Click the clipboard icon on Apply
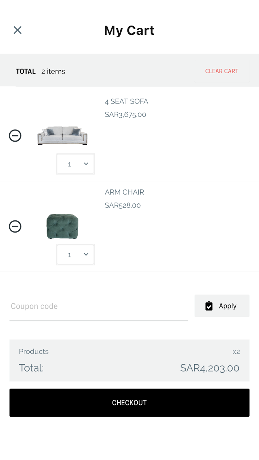The width and height of the screenshot is (259, 460). 209,306
